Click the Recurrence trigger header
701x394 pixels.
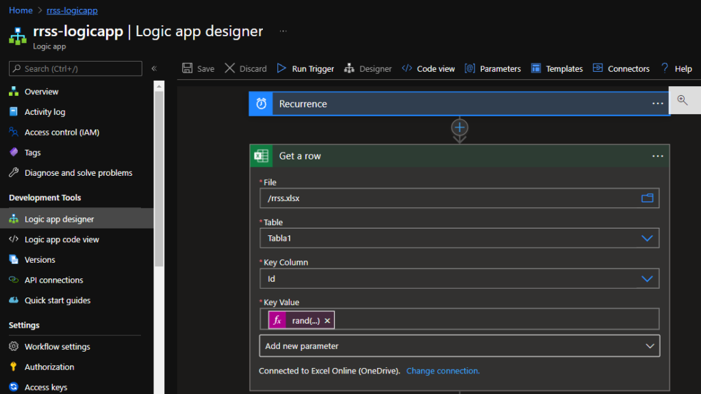coord(459,104)
